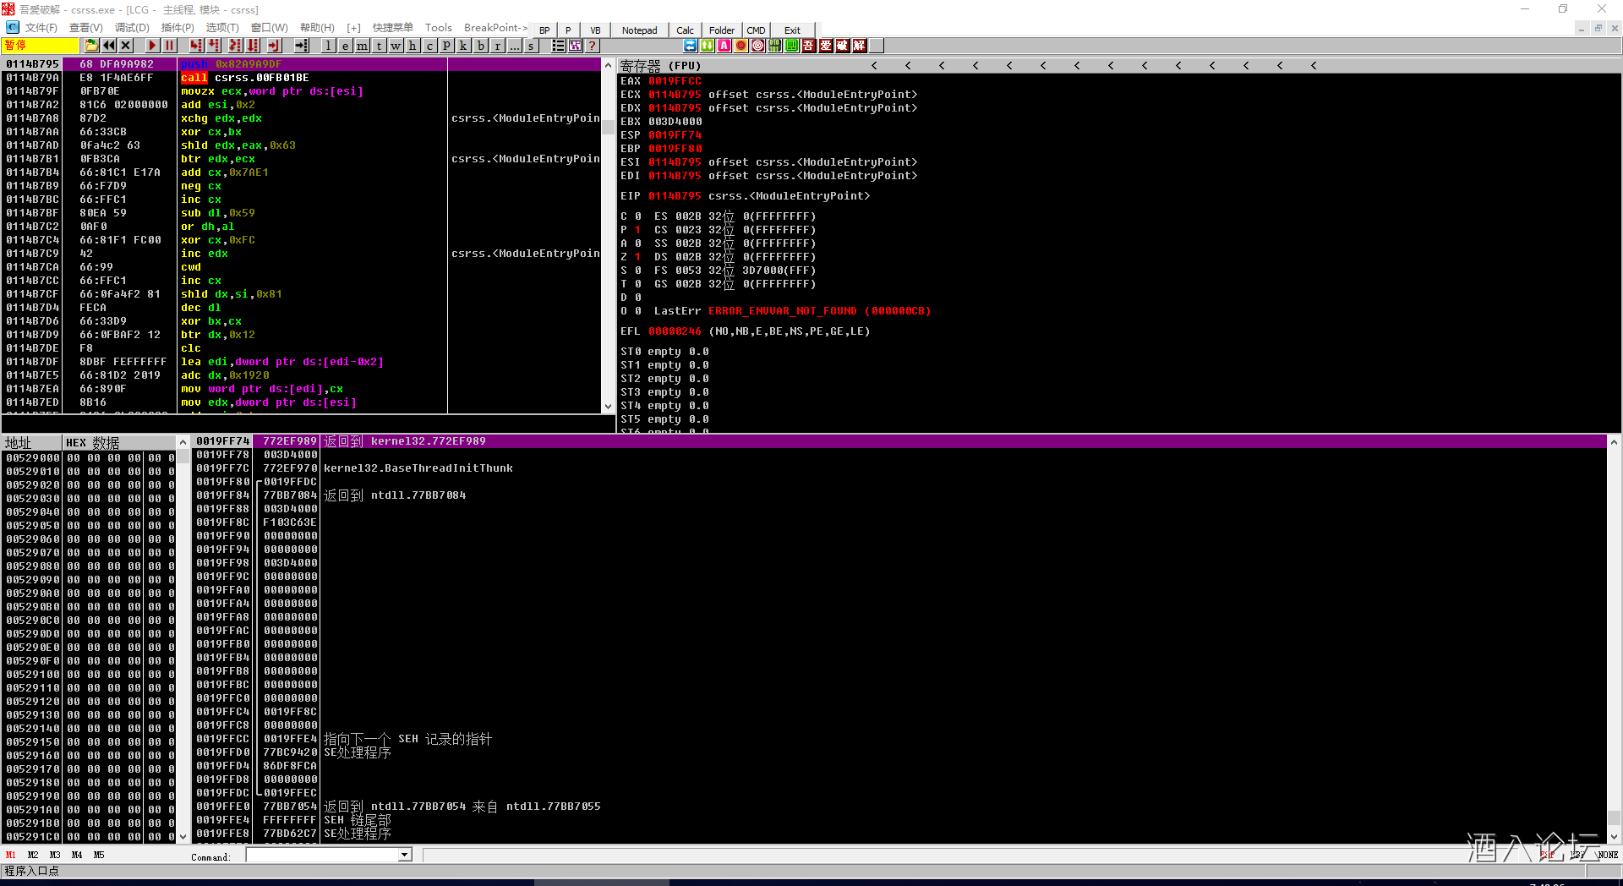This screenshot has width=1623, height=886.
Task: Open the memory map with 'm' button
Action: [x=362, y=46]
